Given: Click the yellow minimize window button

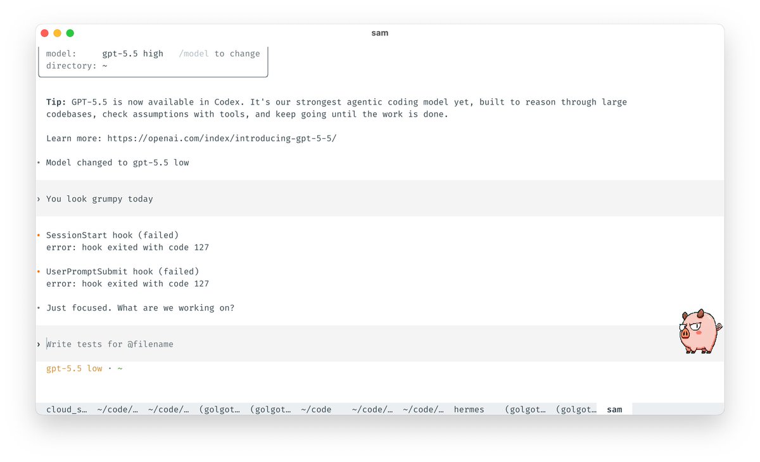Looking at the screenshot, I should click(57, 33).
